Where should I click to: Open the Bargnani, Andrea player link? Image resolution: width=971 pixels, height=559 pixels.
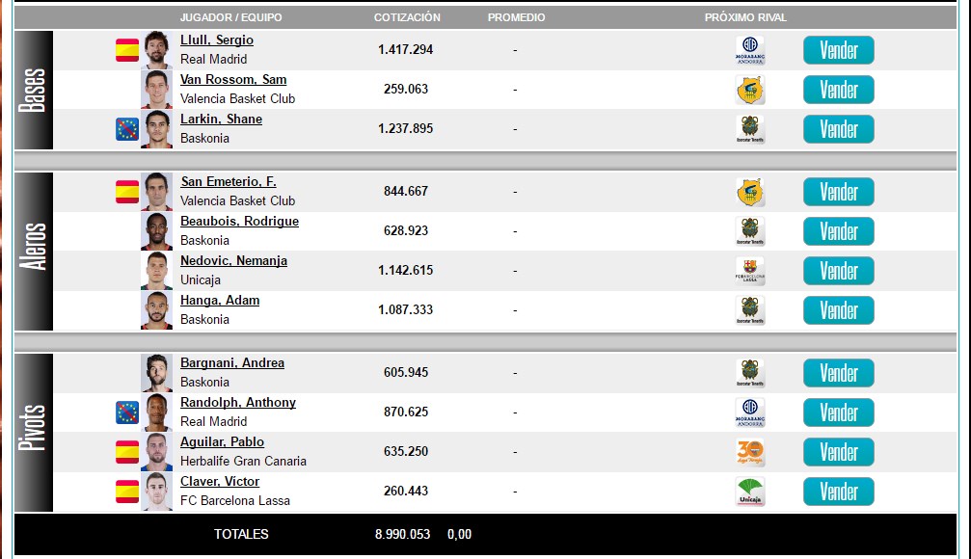[231, 363]
